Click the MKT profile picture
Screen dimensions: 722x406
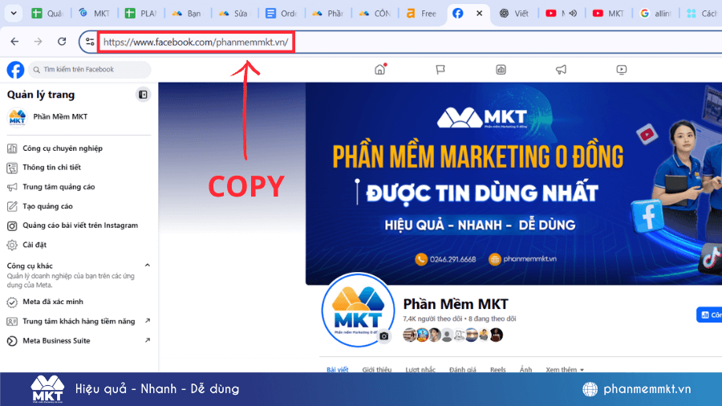[358, 310]
